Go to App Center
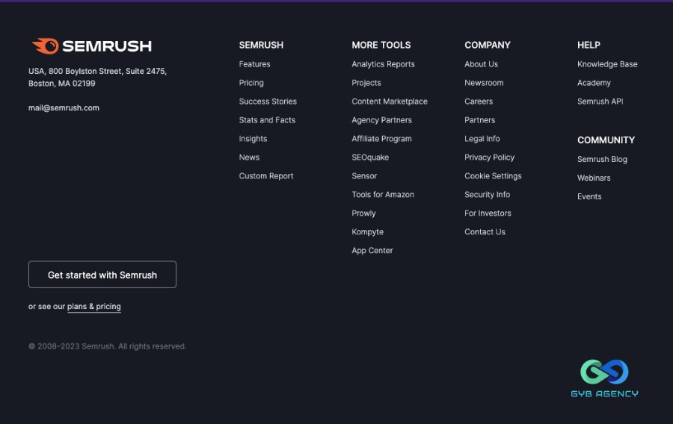This screenshot has height=424, width=673. (x=372, y=251)
